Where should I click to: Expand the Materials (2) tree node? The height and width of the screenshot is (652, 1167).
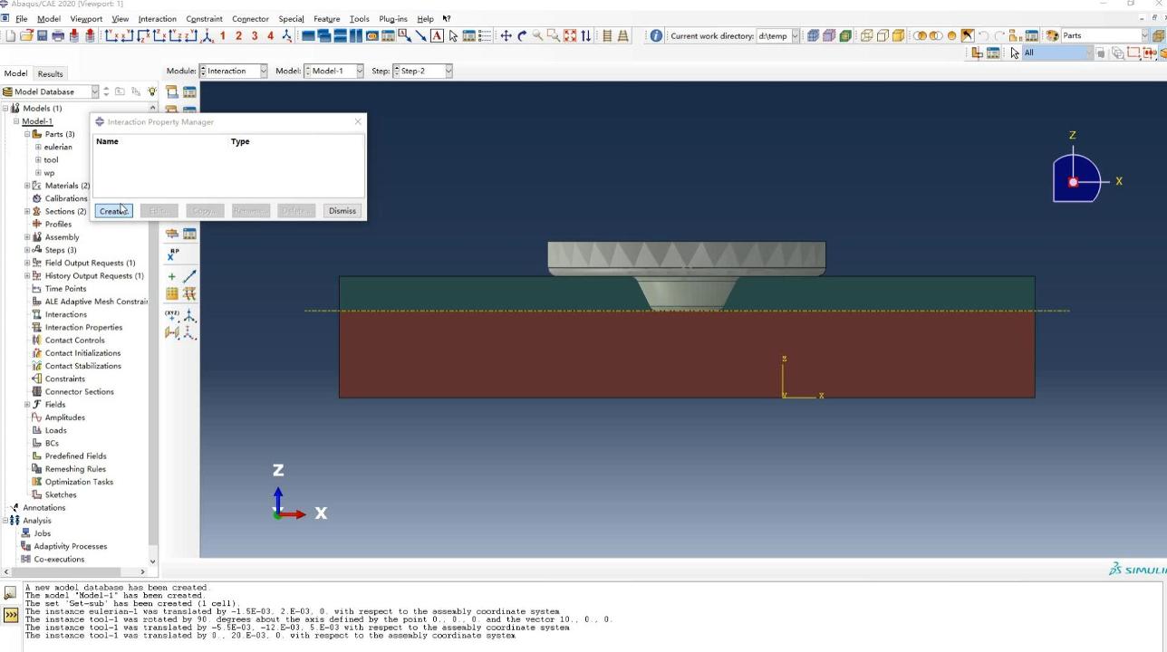[27, 186]
